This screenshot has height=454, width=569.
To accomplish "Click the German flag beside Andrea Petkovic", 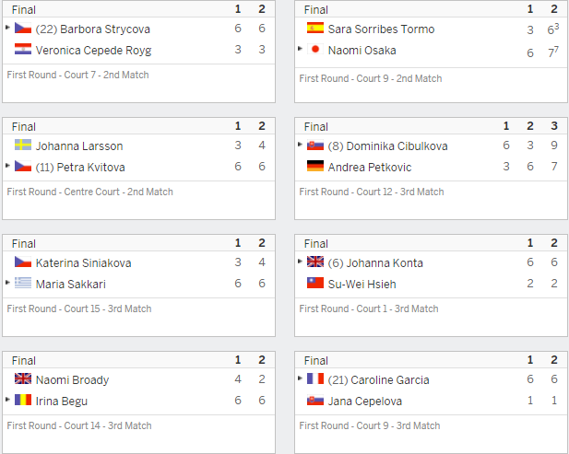I will 315,166.
